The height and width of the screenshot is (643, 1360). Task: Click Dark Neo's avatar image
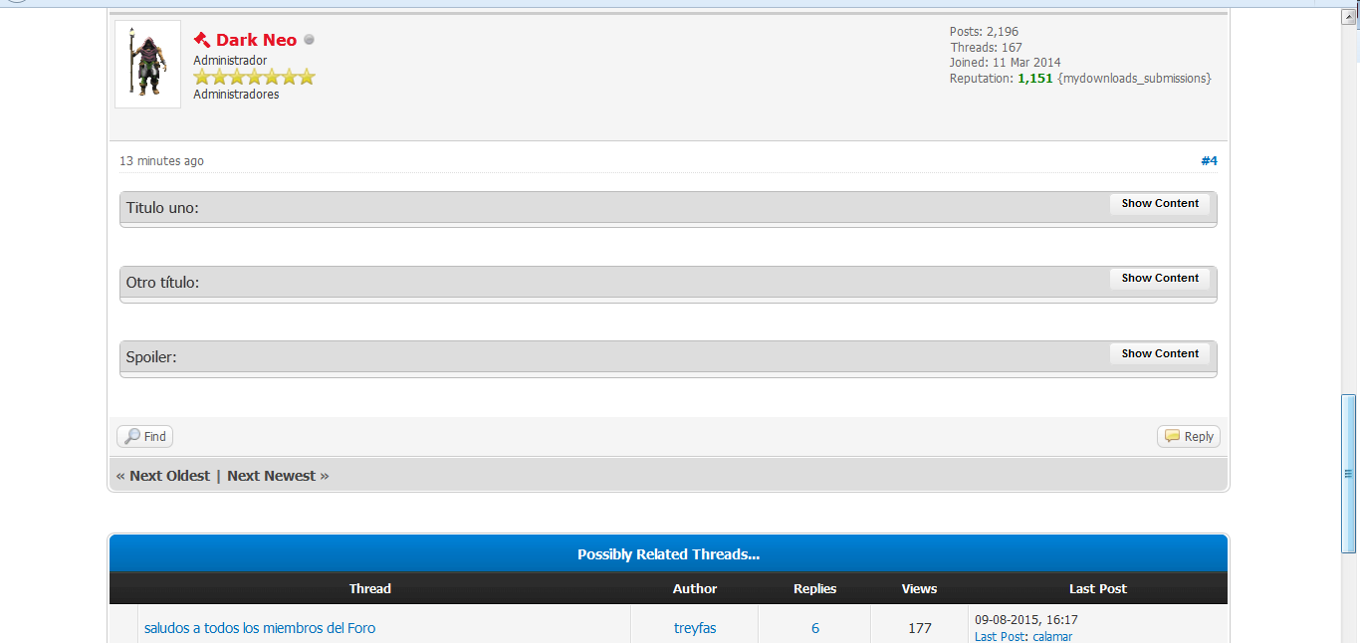(147, 64)
